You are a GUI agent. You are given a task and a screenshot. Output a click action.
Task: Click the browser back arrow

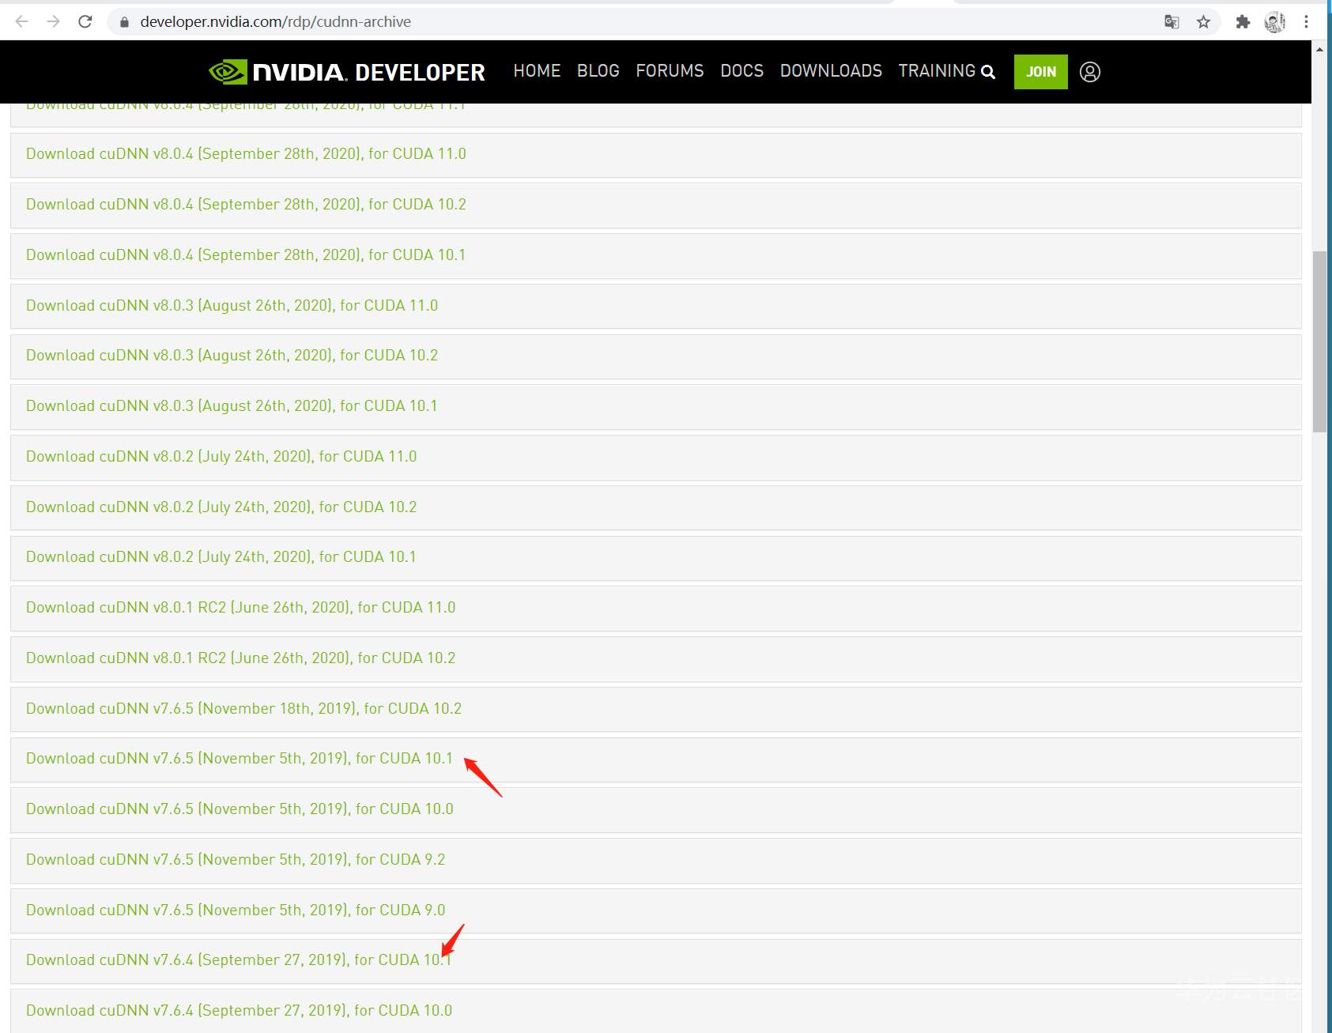click(22, 22)
